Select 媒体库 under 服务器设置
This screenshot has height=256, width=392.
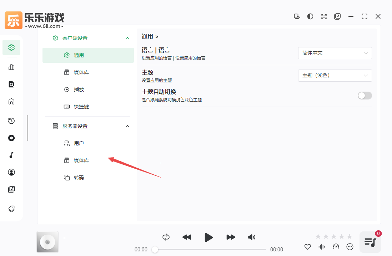click(x=88, y=160)
